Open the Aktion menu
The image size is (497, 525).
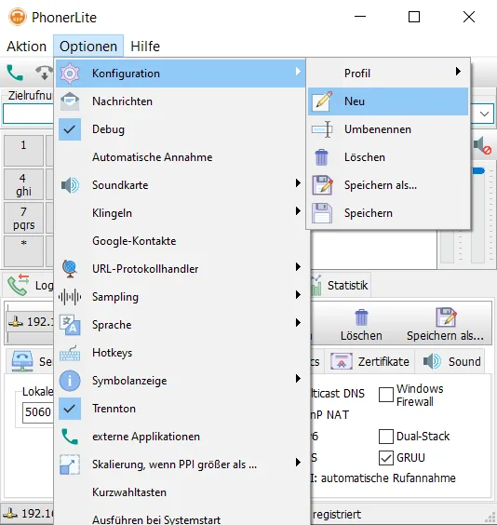pos(27,47)
